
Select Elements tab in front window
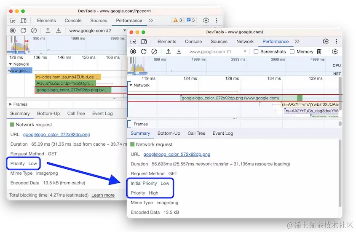tap(167, 42)
